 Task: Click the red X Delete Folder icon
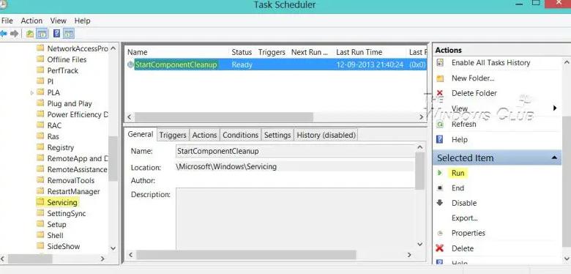pyautogui.click(x=440, y=93)
